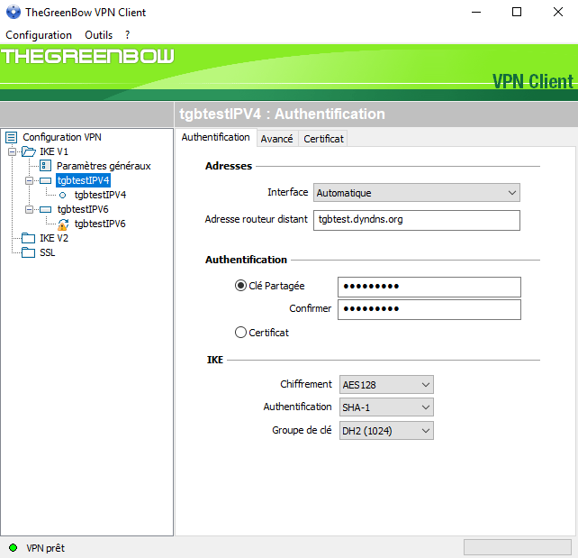Click the tgbtestIPV4 tunnel circle icon

tap(63, 196)
